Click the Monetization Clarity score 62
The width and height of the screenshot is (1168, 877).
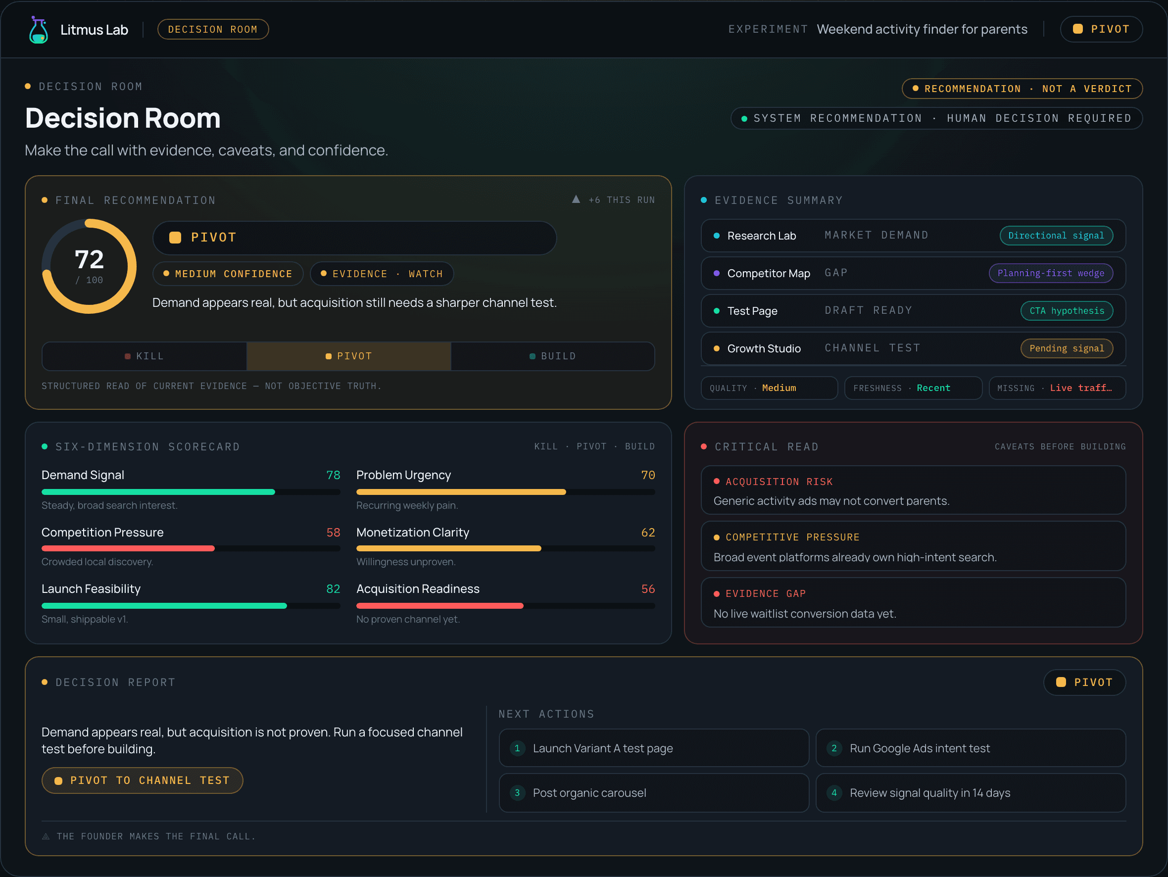coord(648,532)
